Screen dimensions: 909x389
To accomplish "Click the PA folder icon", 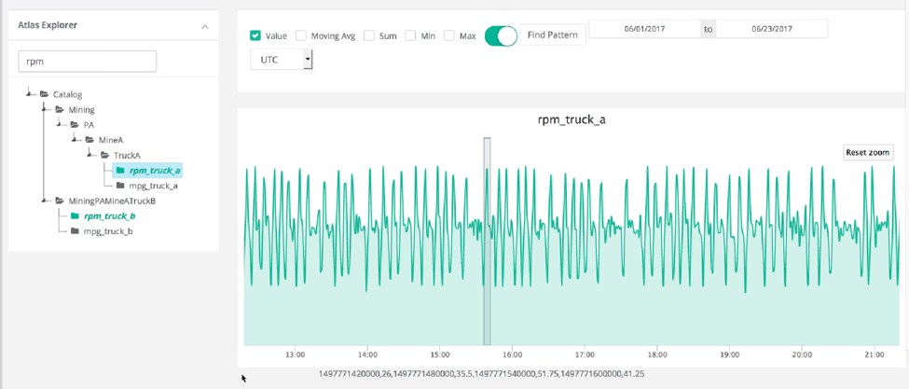I will pos(75,124).
